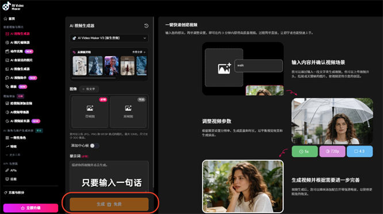Screen dimensions: 383x214
Task: Open generation history clock icon
Action: click(x=146, y=26)
